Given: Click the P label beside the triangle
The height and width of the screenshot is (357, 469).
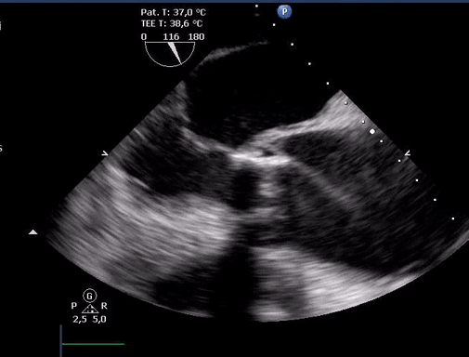Looking at the screenshot, I should click(74, 306).
